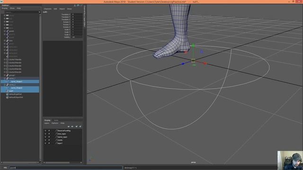Toggle visibility V for Spine_Layer
Image resolution: width=303 pixels, height=170 pixels.
pos(45,137)
